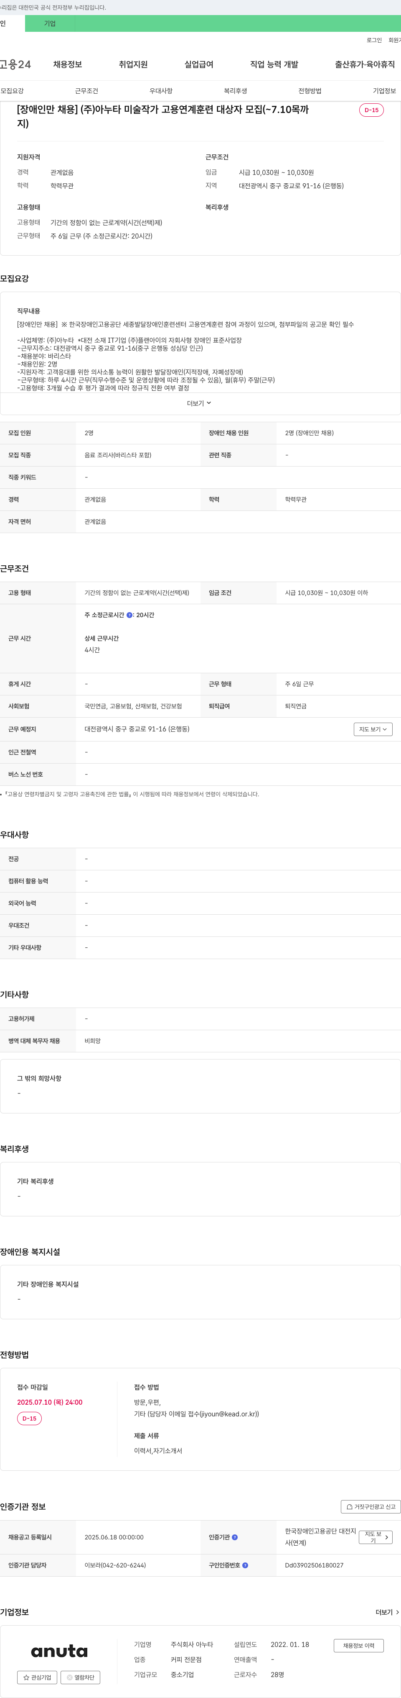Select employee count 28명
Viewport: 401px width, 1698px height.
(x=277, y=1675)
